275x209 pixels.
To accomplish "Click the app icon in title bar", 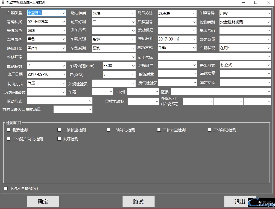I will click(x=3, y=2).
